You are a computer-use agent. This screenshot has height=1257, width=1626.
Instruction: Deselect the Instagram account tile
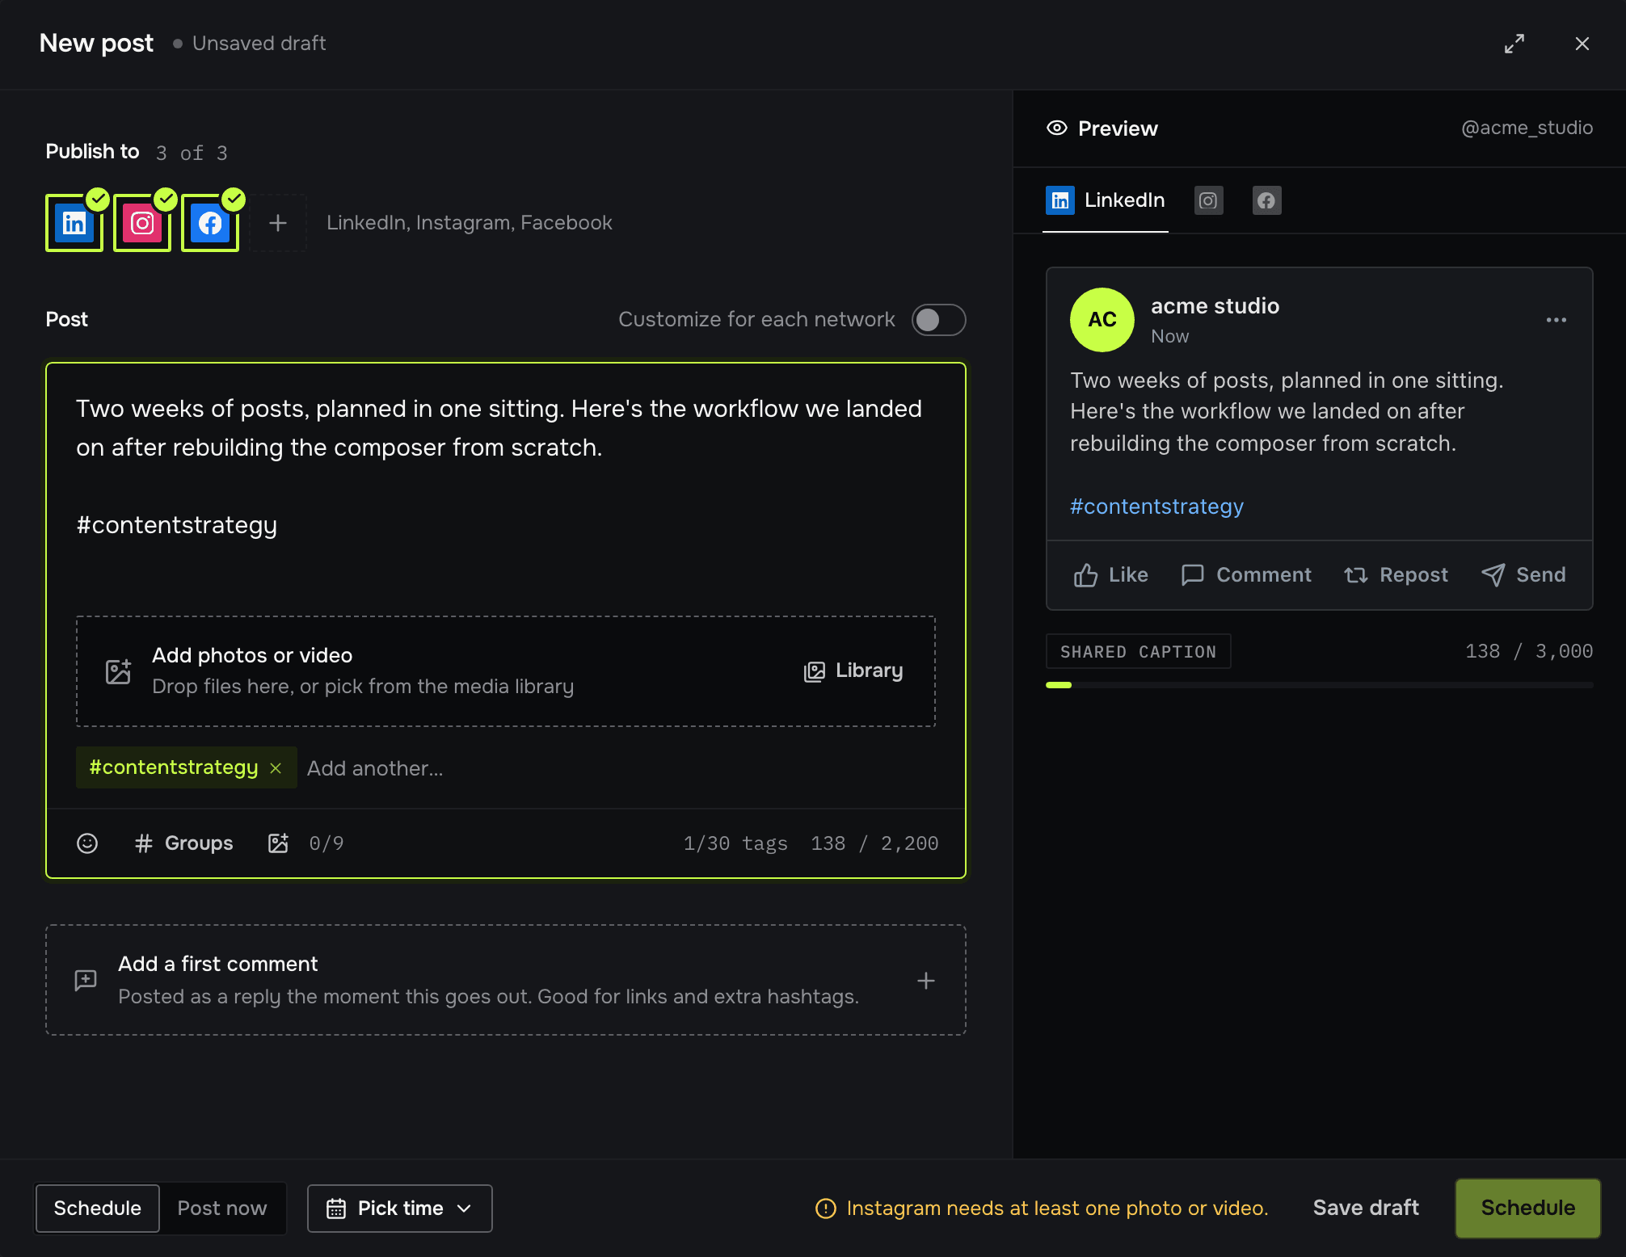click(142, 223)
